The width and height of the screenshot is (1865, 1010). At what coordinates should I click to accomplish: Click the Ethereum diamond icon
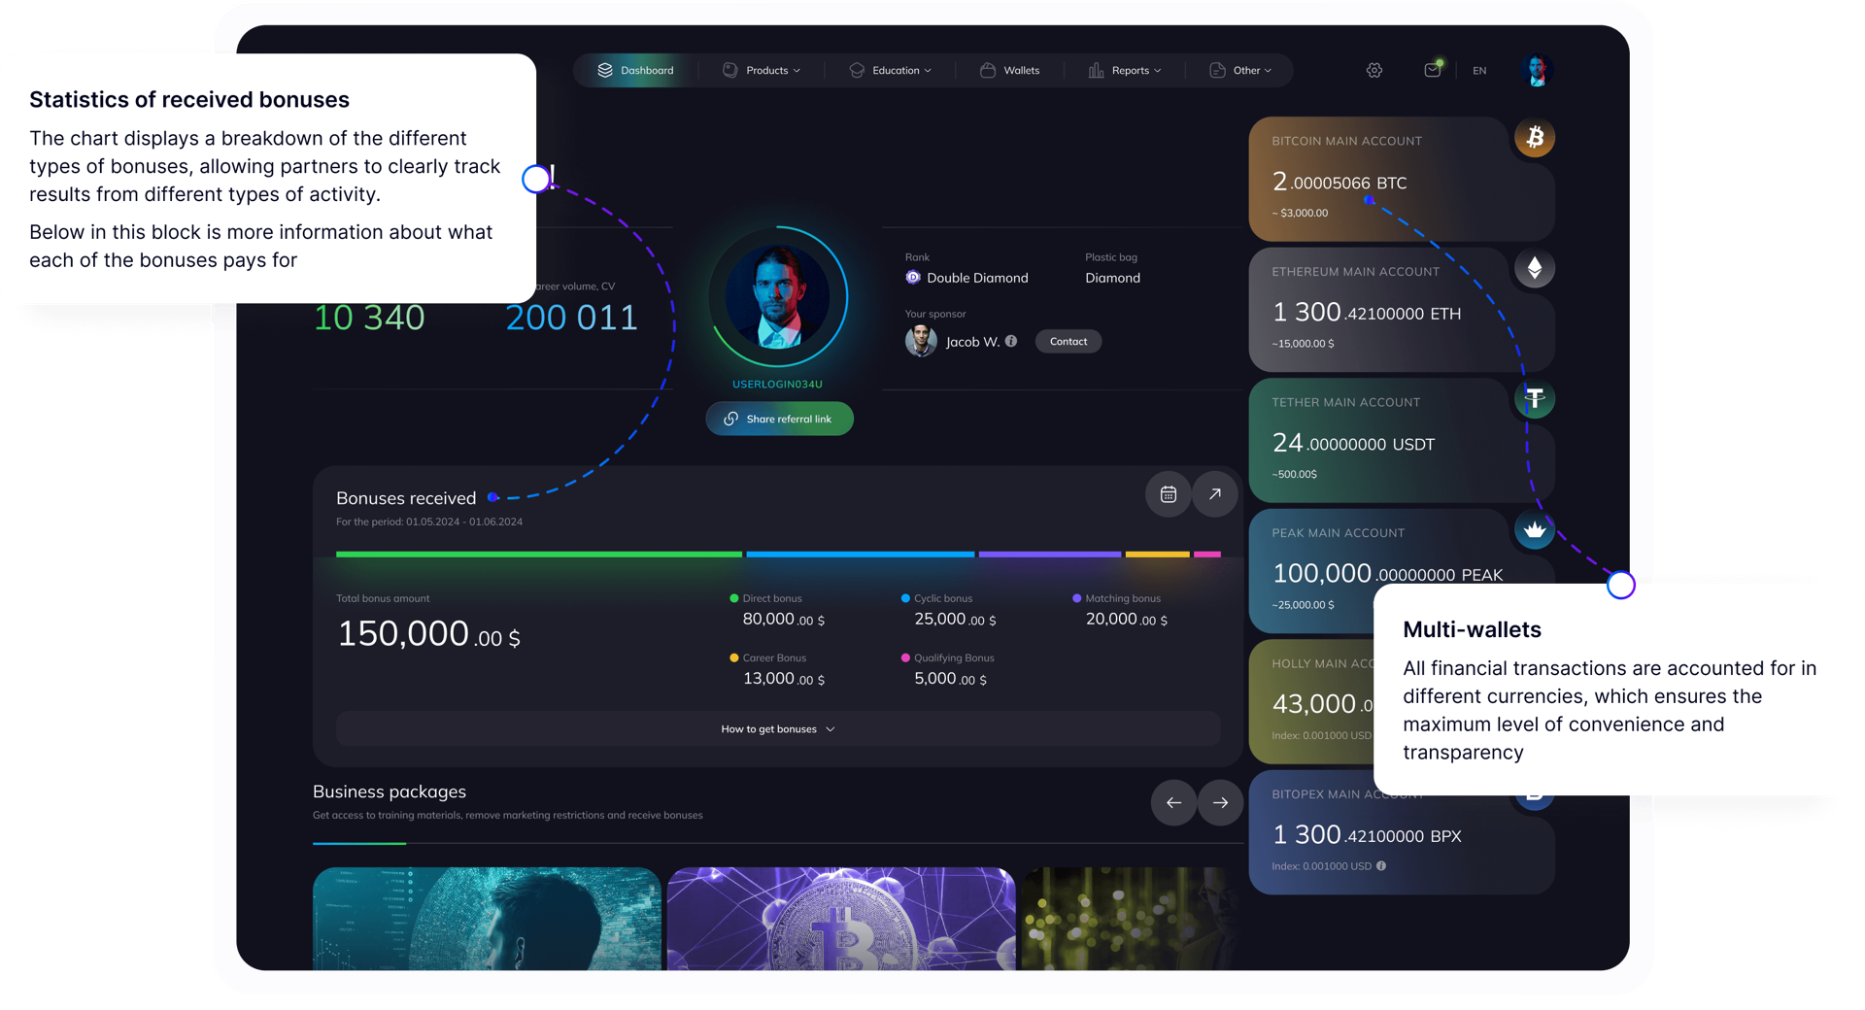1535,268
